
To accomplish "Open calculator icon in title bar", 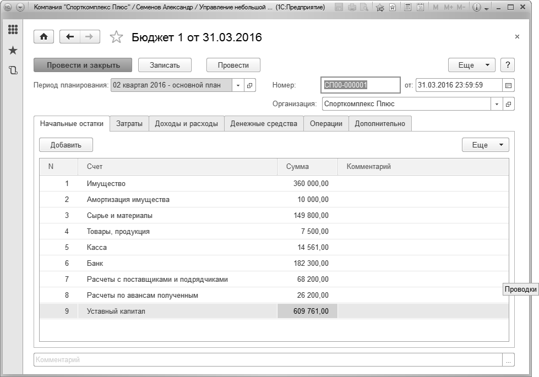I will pyautogui.click(x=407, y=7).
